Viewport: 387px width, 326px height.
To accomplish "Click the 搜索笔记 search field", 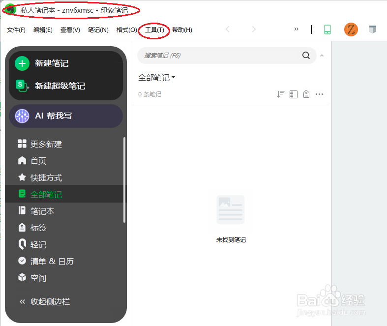I will click(x=227, y=56).
